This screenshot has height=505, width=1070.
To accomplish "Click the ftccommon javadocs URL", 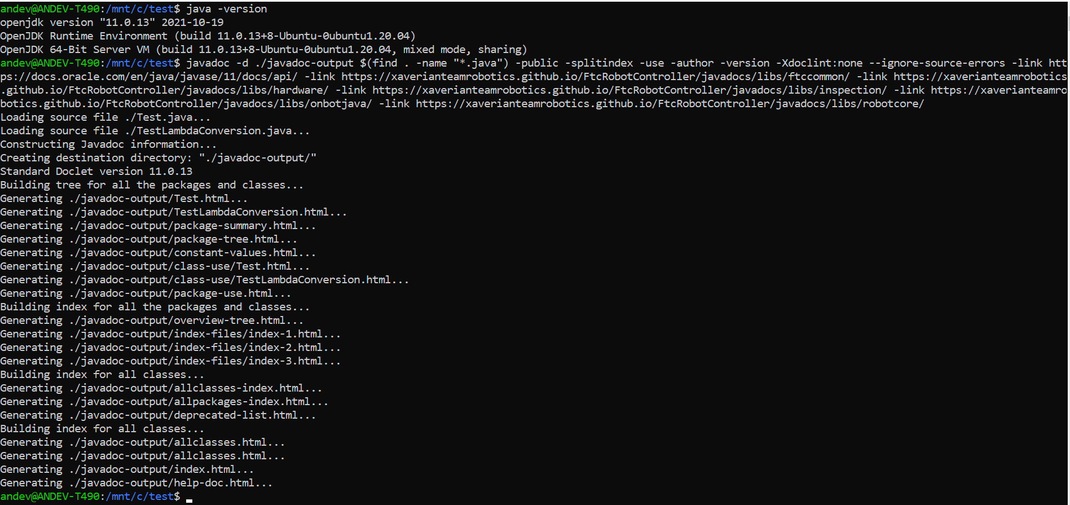I will (x=595, y=77).
